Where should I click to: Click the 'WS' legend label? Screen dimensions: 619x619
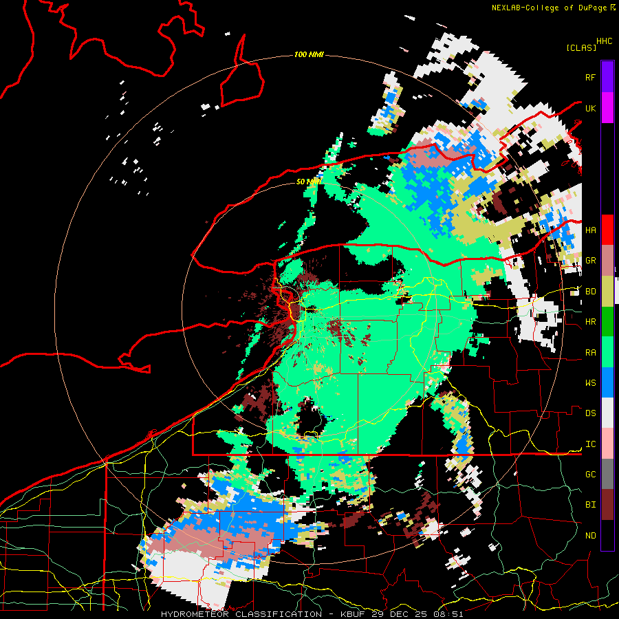point(590,383)
